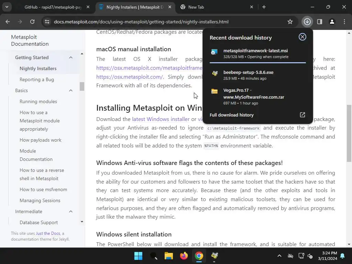Go forward with the forward arrow
The image size is (352, 264).
(20, 22)
